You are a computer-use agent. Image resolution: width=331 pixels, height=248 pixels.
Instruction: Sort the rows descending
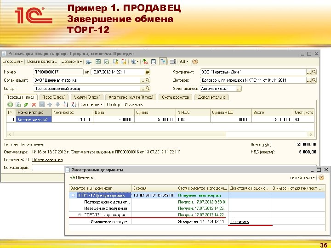pos(74,104)
